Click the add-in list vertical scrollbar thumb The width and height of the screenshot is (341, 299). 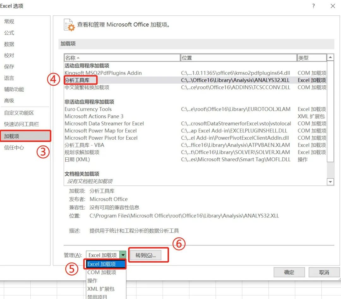pyautogui.click(x=330, y=112)
